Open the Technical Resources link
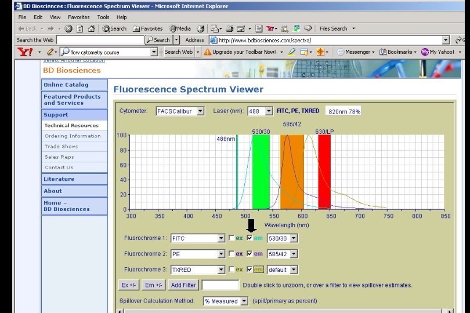The image size is (470, 313). coord(74,126)
